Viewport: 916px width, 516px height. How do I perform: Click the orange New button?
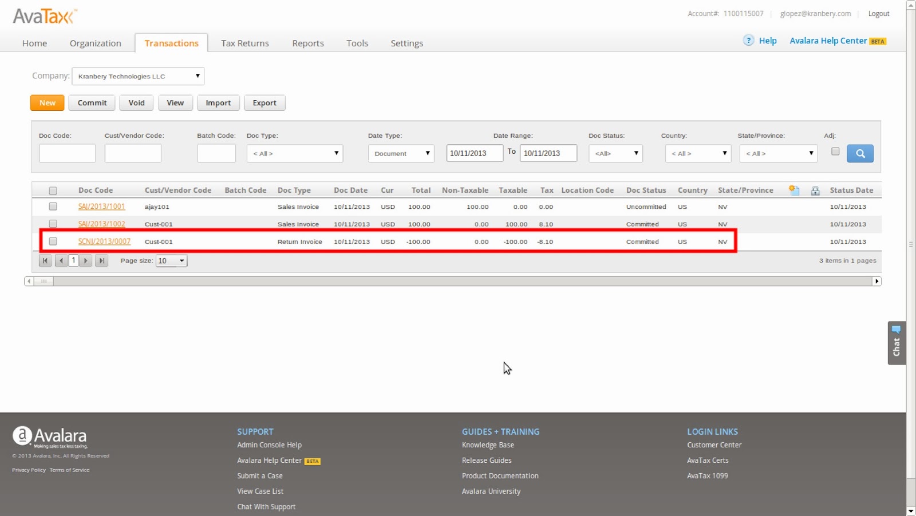pyautogui.click(x=48, y=103)
